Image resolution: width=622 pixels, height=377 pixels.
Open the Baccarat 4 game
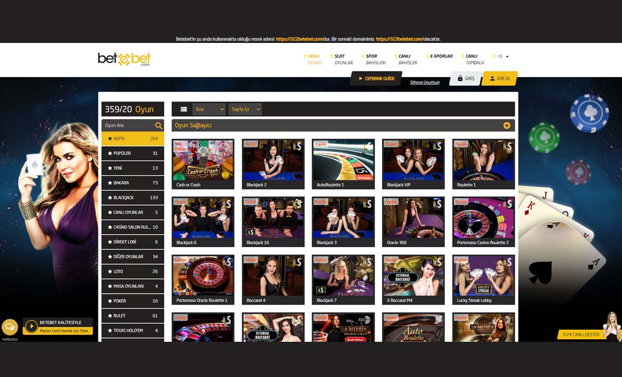[x=273, y=280]
